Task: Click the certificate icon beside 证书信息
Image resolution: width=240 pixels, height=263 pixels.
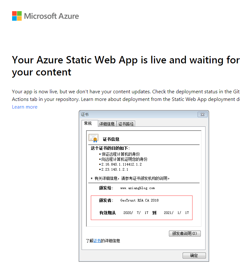Action: pos(93,138)
